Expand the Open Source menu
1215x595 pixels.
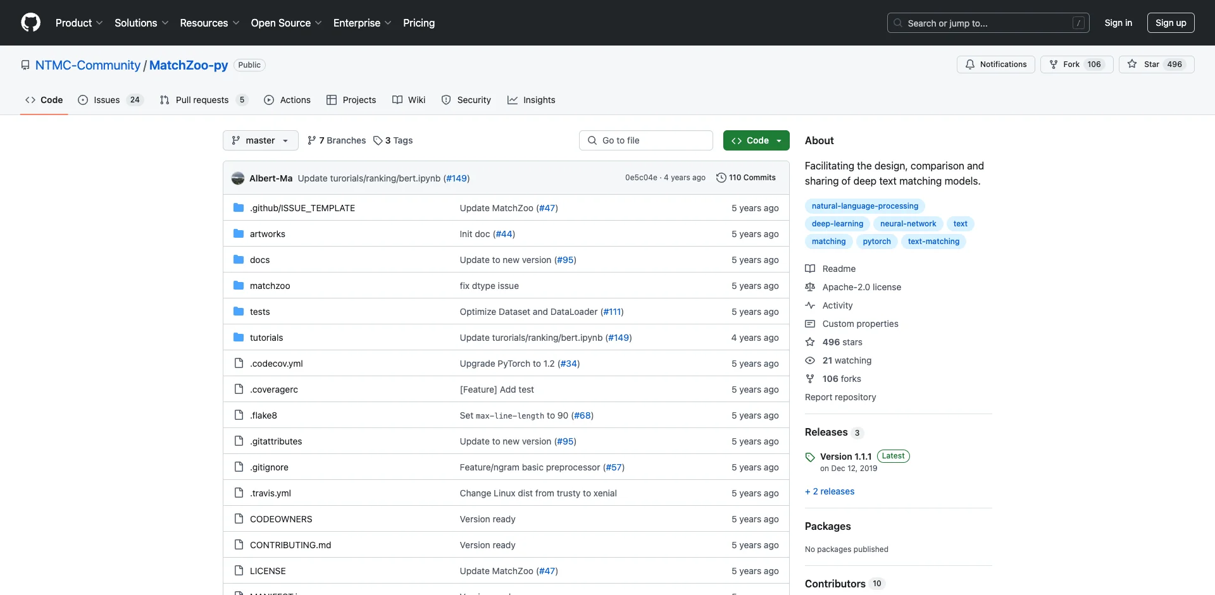pyautogui.click(x=286, y=23)
